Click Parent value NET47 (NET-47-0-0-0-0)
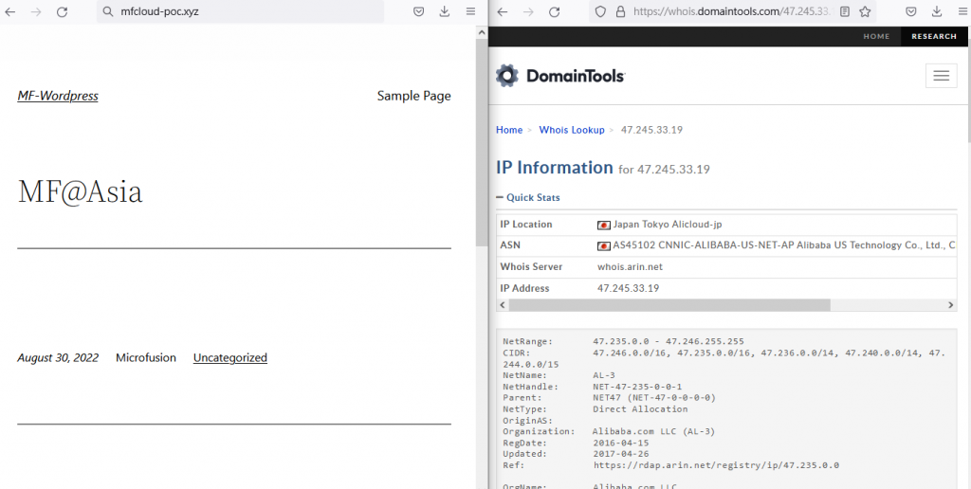Viewport: 971px width, 489px height. [654, 398]
